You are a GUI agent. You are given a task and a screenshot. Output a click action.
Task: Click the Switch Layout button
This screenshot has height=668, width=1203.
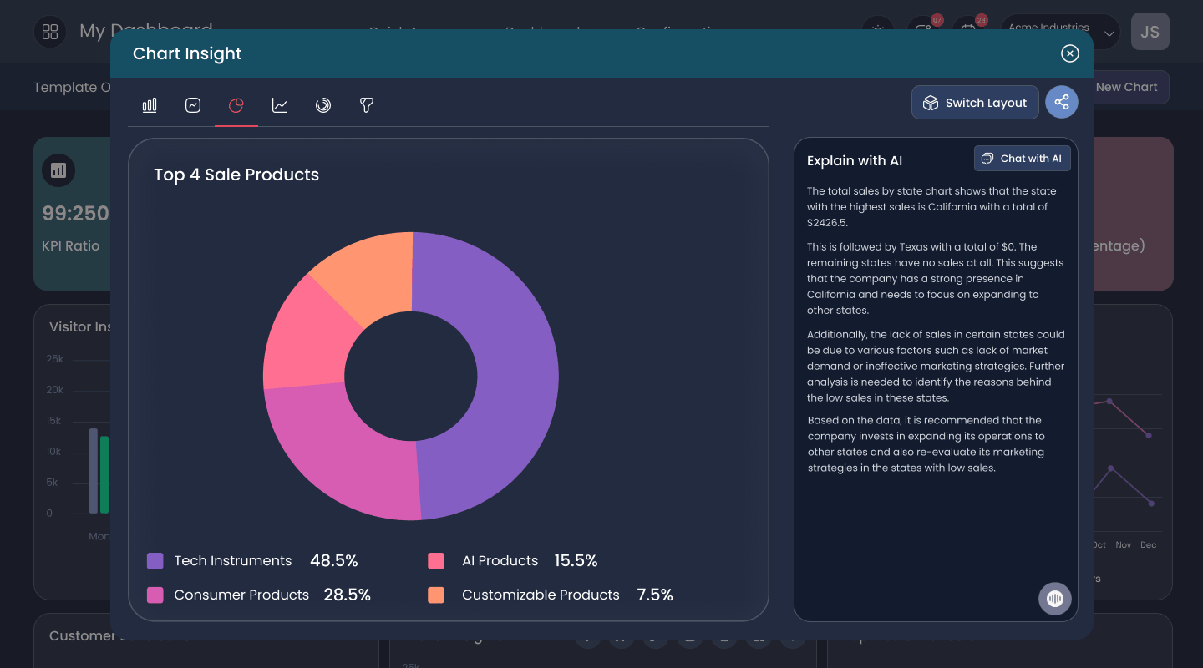pyautogui.click(x=975, y=103)
